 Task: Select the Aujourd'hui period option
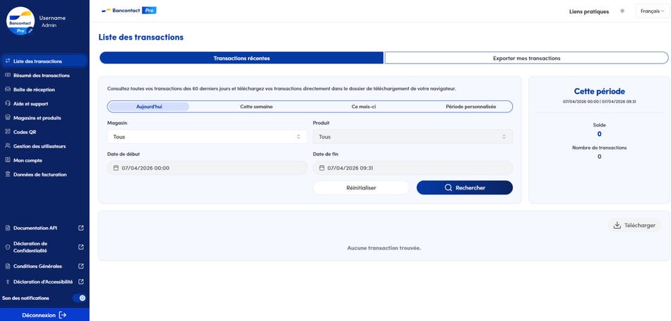pyautogui.click(x=149, y=107)
